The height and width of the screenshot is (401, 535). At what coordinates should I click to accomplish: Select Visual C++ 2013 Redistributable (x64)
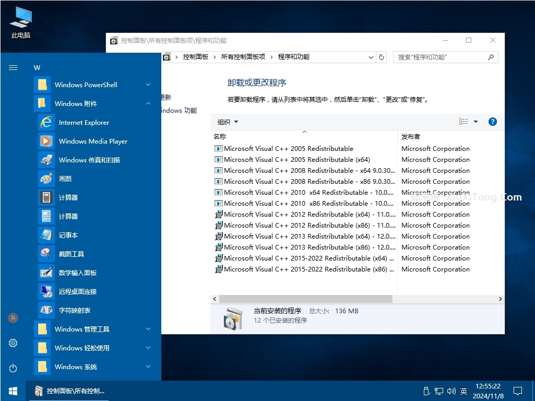click(304, 236)
